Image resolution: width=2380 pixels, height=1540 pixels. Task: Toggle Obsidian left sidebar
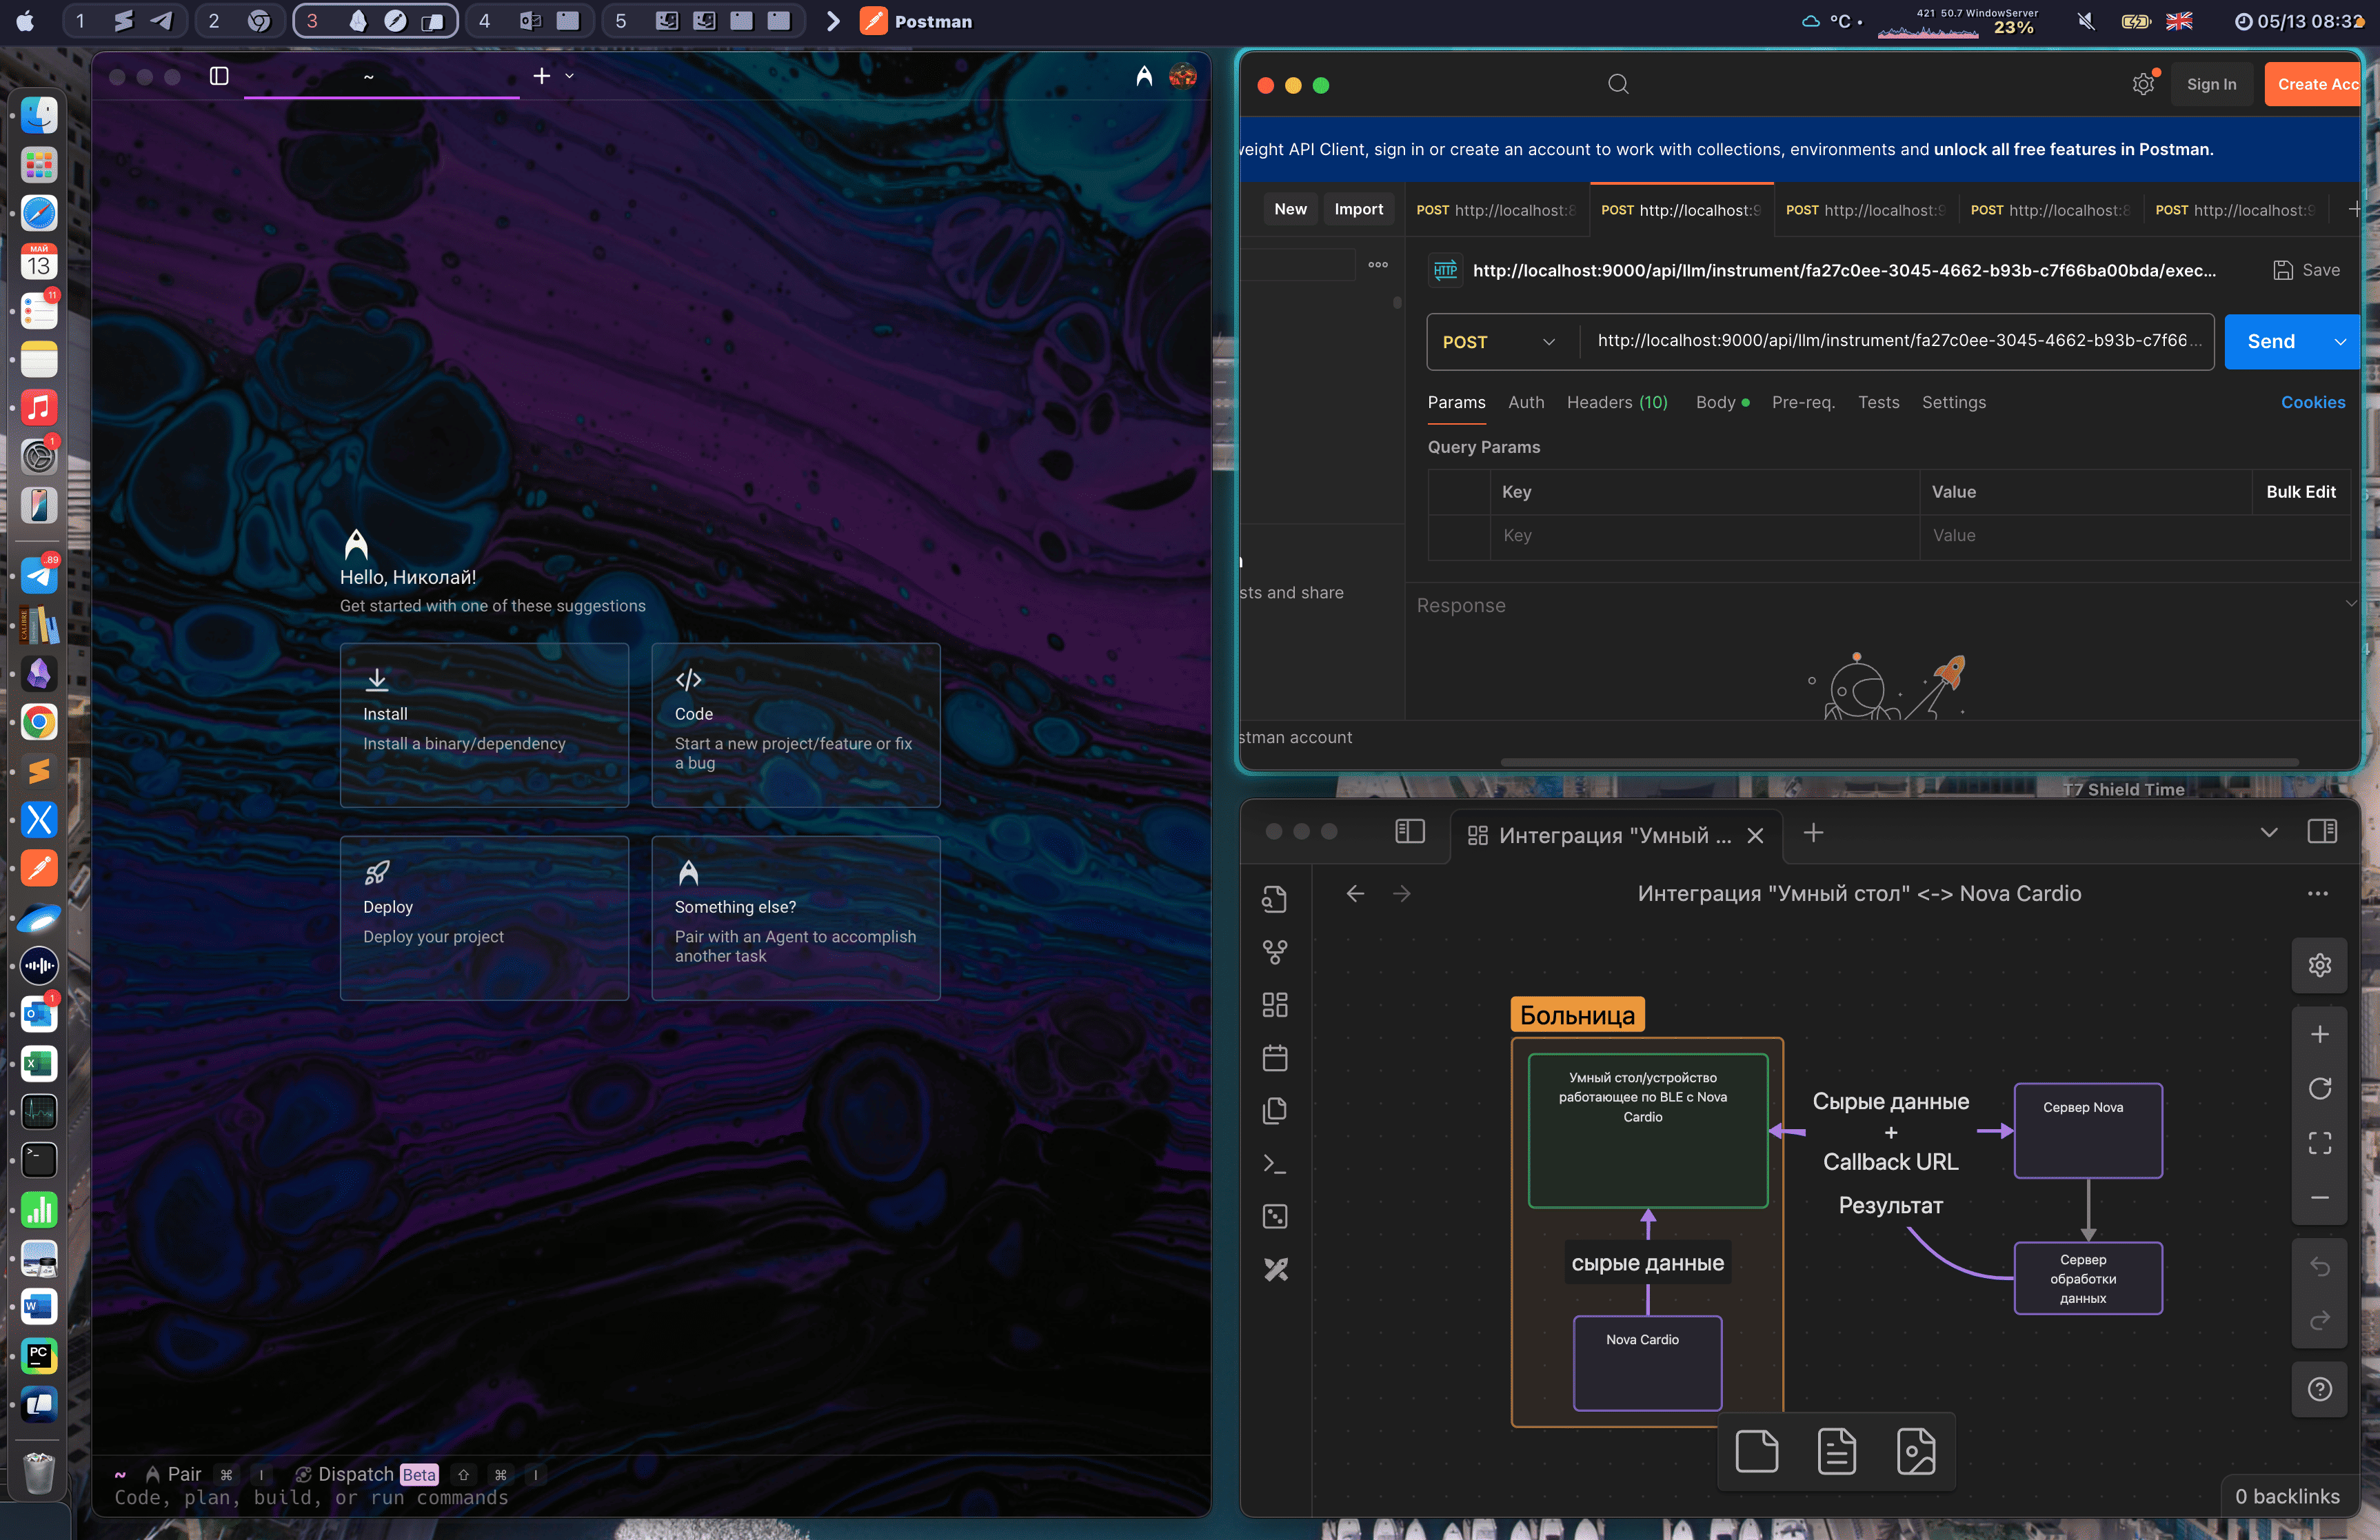pyautogui.click(x=1409, y=832)
